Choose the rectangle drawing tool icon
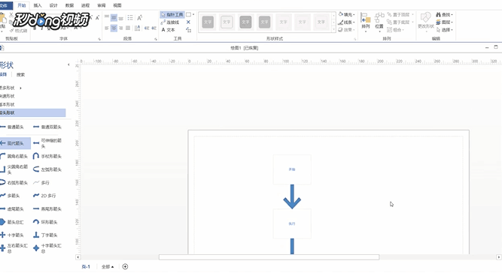The image size is (502, 273). (x=189, y=15)
